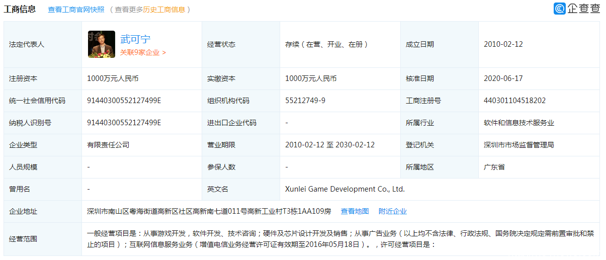This screenshot has width=606, height=260.
Task: Select the 工商信息 section heading
Action: (x=20, y=9)
